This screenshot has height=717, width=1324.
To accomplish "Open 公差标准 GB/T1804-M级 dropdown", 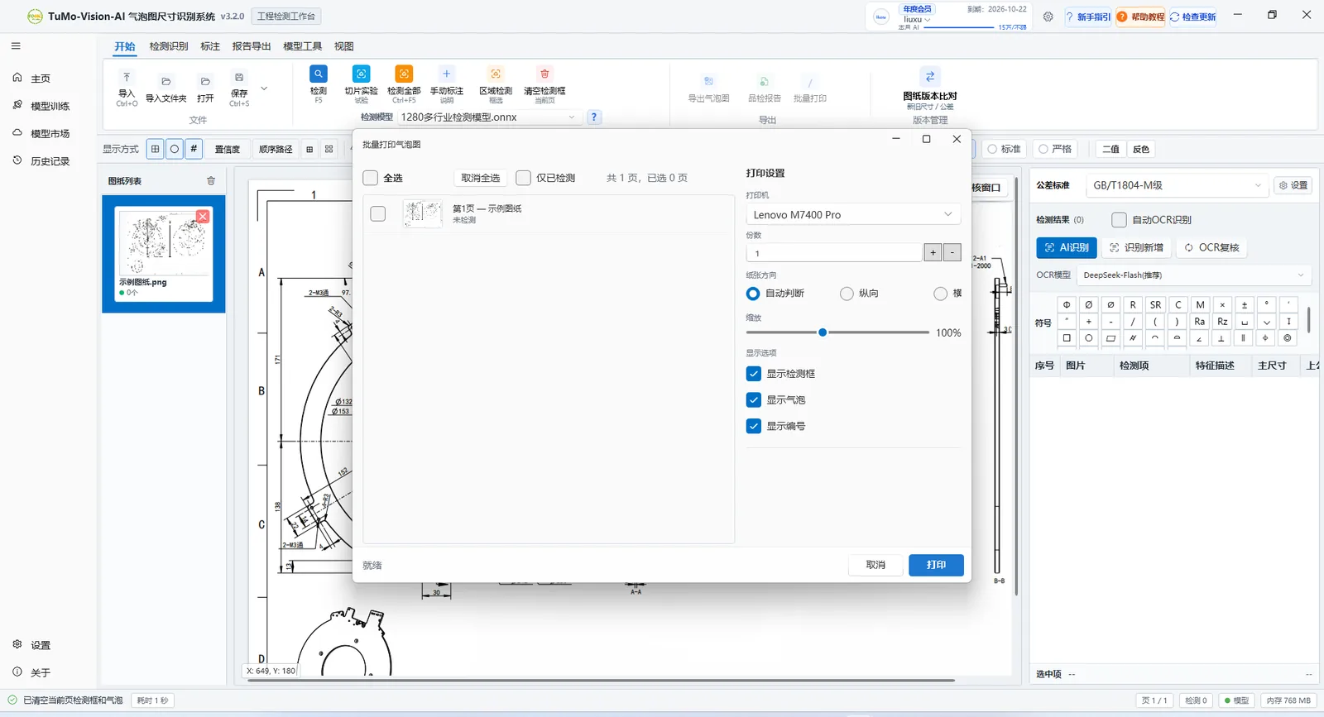I will (x=1177, y=185).
